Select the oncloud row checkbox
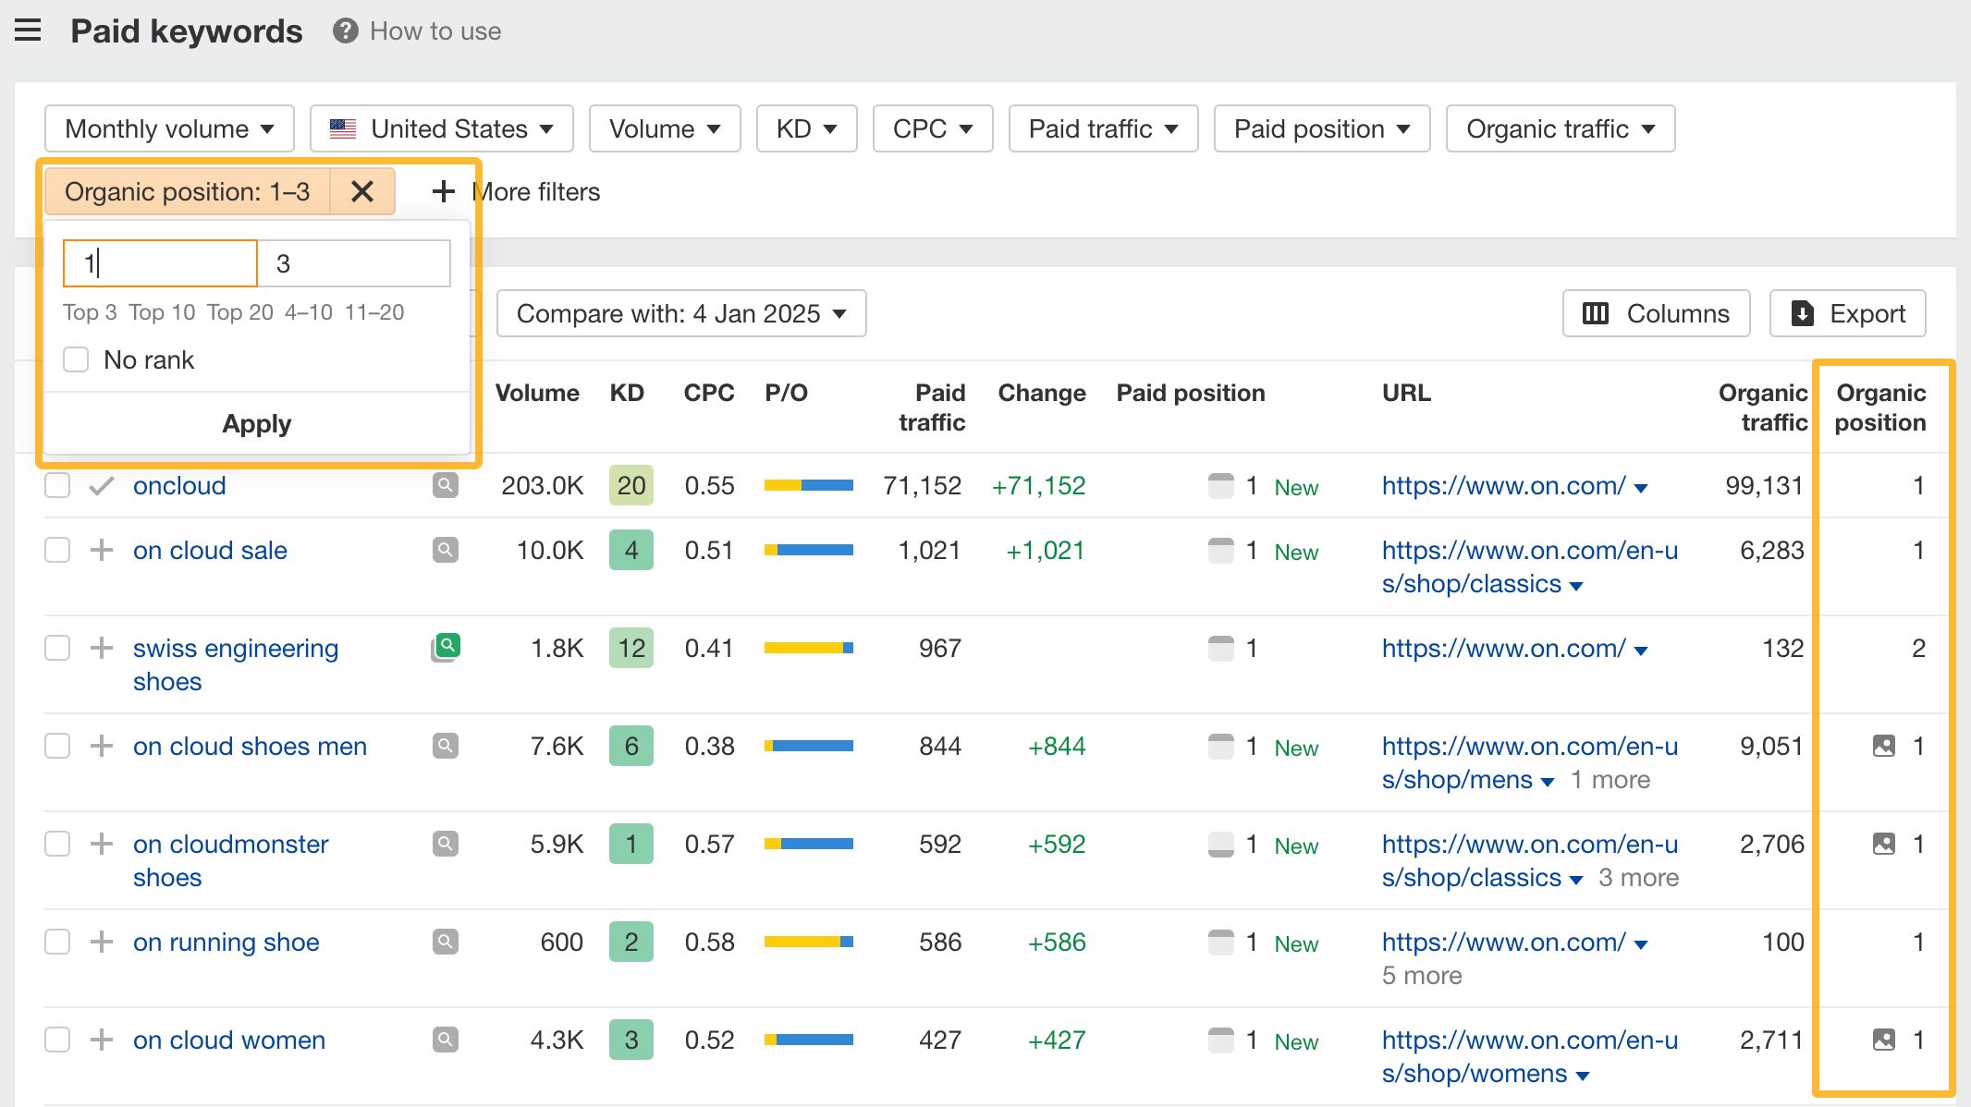1971x1107 pixels. pos(57,485)
